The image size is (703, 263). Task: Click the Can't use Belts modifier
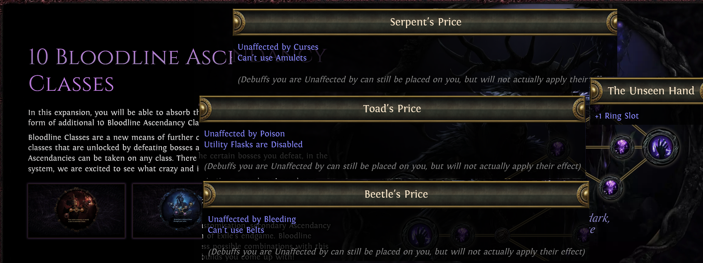click(236, 230)
